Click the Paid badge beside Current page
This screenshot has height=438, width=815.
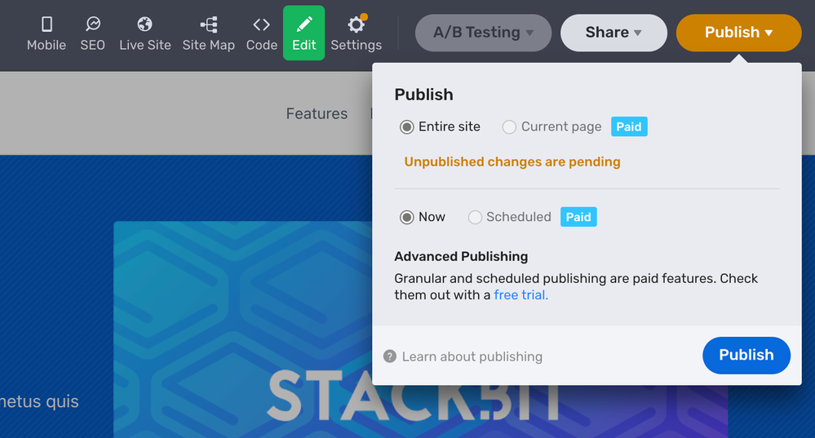(629, 126)
